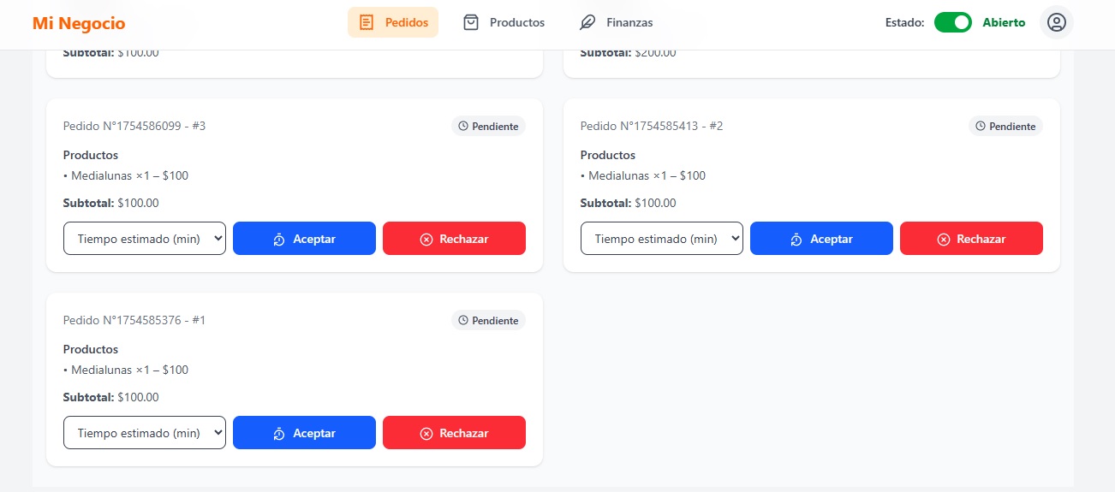1115x492 pixels.
Task: Open the Tiempo estimado dropdown for order #2
Action: coord(662,239)
